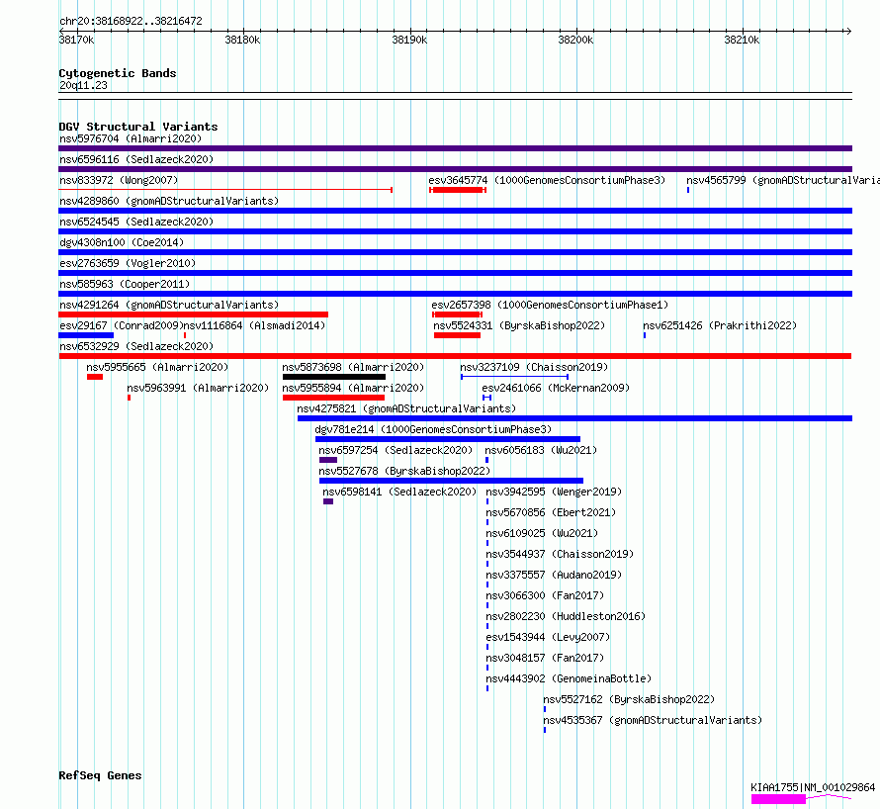Click nsv6251426 (Prakrithi2022) variant label
The image size is (880, 809).
(720, 325)
